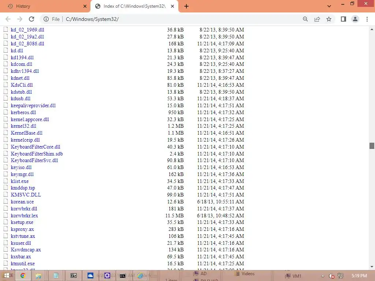This screenshot has width=375, height=281.
Task: Close the History tab
Action: click(85, 7)
